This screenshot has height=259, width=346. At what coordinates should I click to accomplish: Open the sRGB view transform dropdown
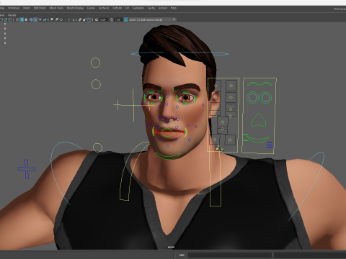pos(153,19)
